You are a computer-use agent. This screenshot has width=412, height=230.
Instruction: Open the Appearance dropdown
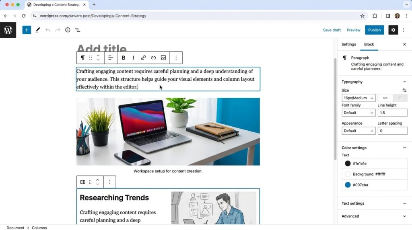pyautogui.click(x=358, y=131)
